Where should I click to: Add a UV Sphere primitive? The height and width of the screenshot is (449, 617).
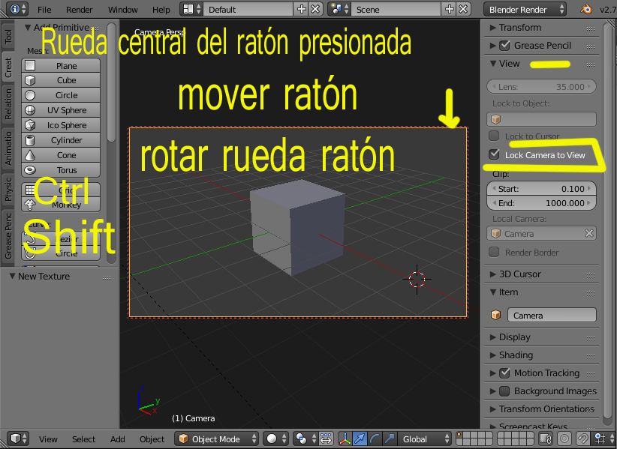click(61, 110)
